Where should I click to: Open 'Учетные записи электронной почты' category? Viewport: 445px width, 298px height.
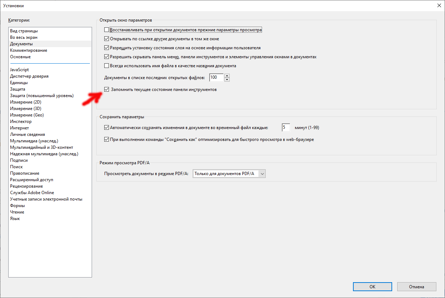50,199
